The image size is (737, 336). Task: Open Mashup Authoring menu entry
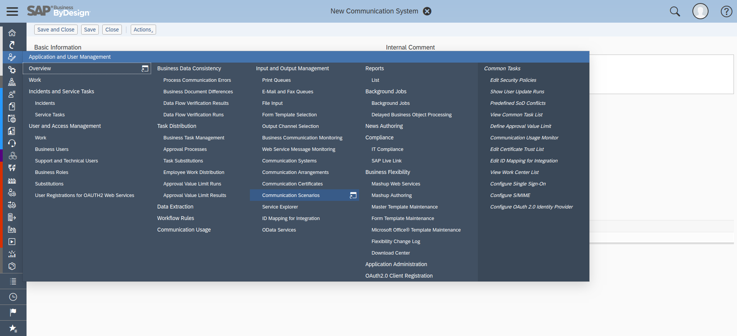point(391,195)
